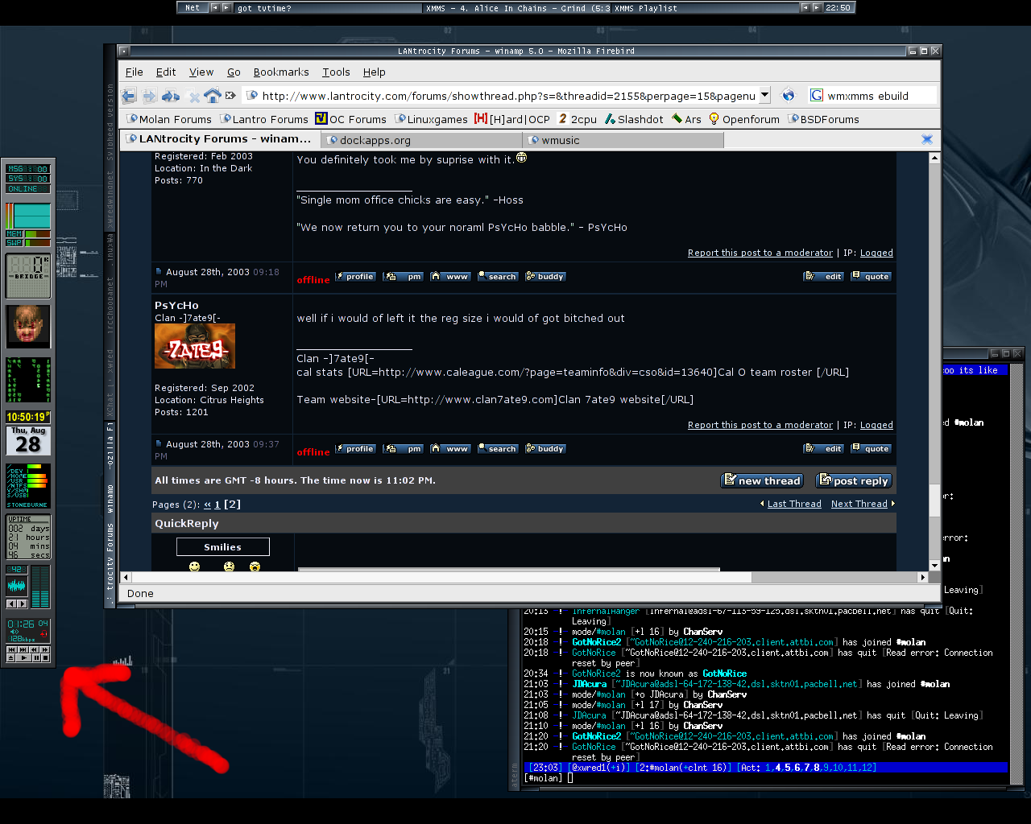Select 'got tvtime?' task in top panel
This screenshot has height=824, width=1031.
click(329, 8)
